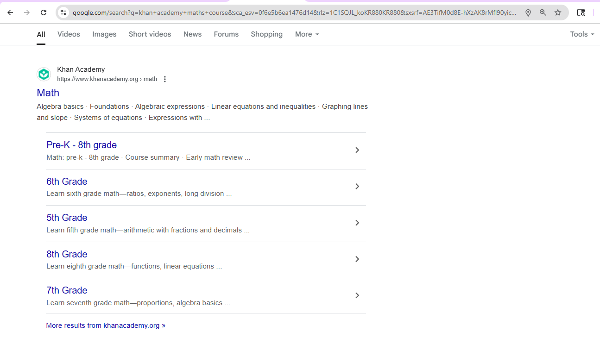Bookmark this page with the star icon
Screen dimensions: 600x338
[558, 13]
